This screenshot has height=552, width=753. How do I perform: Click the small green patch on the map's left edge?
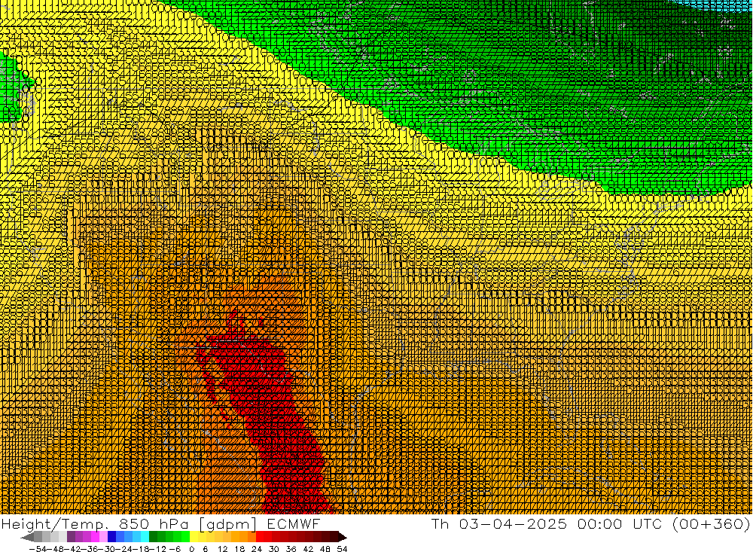click(x=9, y=90)
